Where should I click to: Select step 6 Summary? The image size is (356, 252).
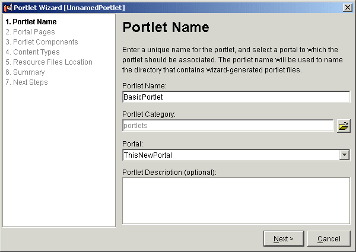click(x=25, y=72)
